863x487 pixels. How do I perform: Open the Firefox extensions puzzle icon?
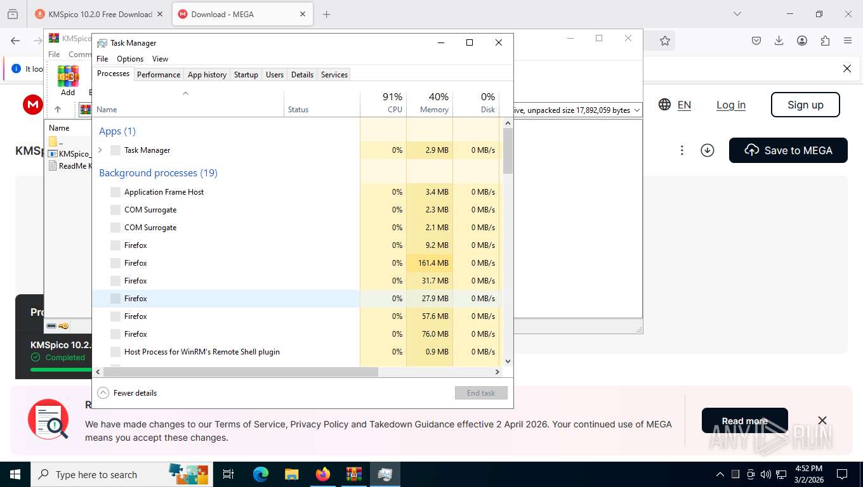[x=825, y=41]
